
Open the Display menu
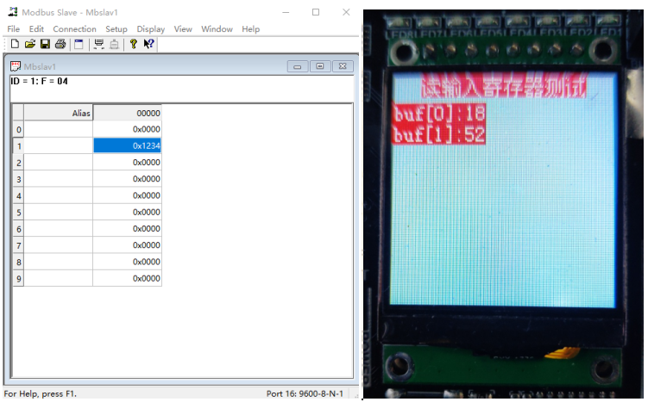151,29
